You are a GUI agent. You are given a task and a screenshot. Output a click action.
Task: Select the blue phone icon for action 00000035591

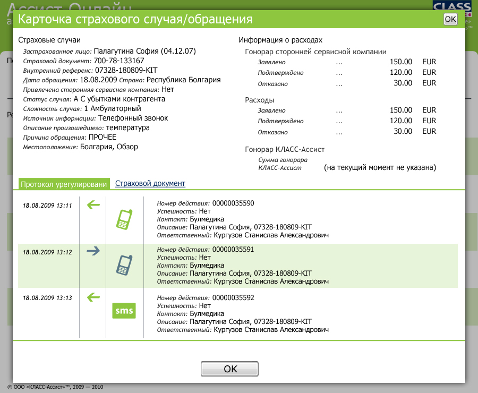(123, 264)
